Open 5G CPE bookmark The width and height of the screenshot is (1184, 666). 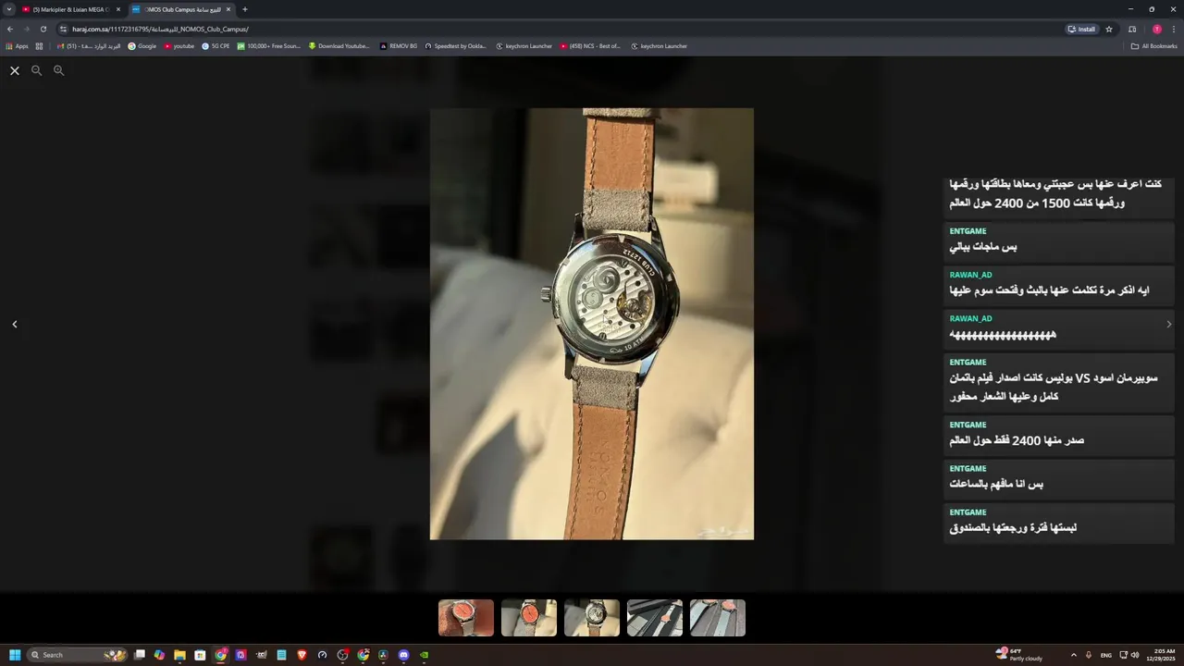(216, 46)
